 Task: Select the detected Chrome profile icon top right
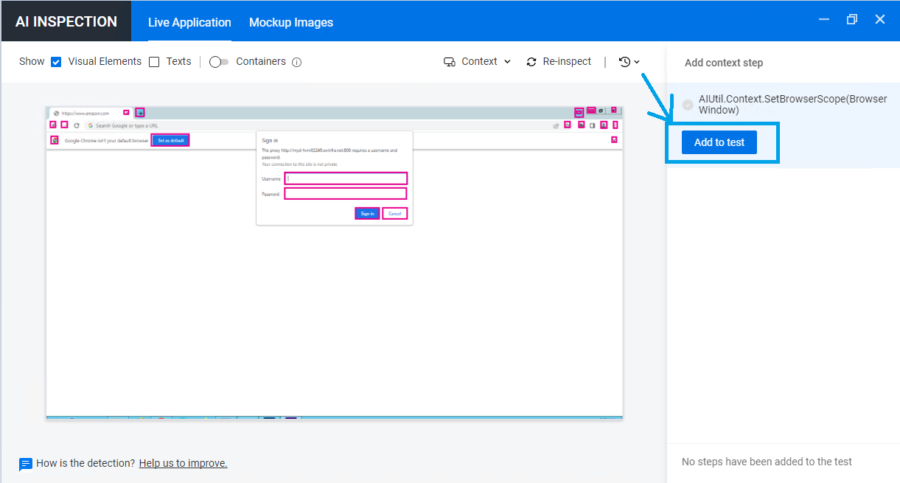(604, 125)
